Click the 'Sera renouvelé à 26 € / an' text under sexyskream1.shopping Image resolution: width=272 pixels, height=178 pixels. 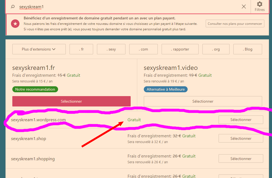click(x=148, y=162)
